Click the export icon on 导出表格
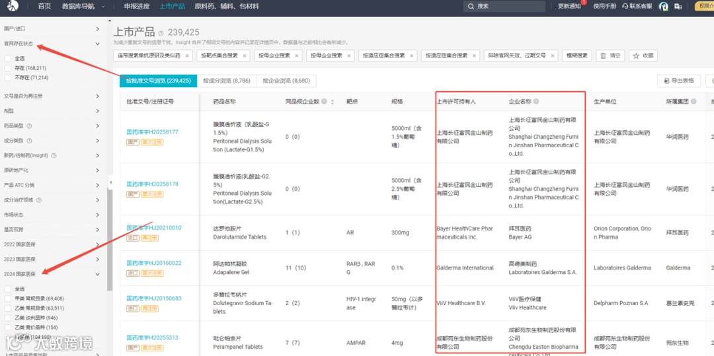Image resolution: width=714 pixels, height=356 pixels. (x=667, y=81)
